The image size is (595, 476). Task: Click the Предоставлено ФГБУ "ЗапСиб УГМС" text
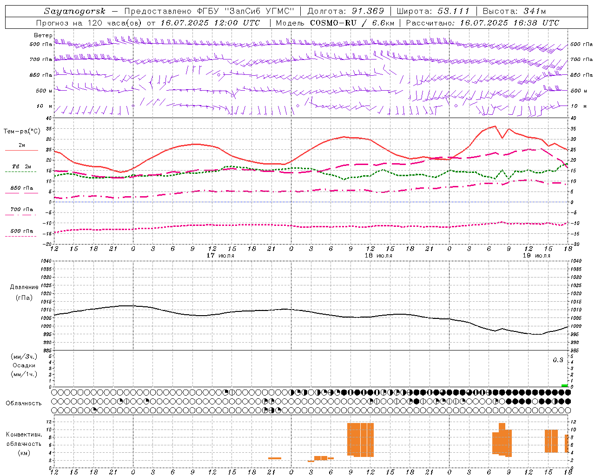[x=210, y=11]
